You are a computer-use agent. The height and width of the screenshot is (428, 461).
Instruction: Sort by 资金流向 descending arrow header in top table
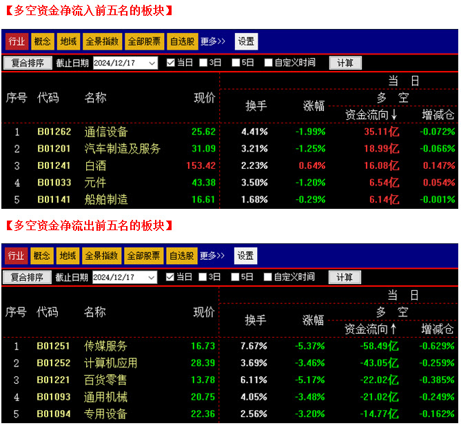(371, 114)
